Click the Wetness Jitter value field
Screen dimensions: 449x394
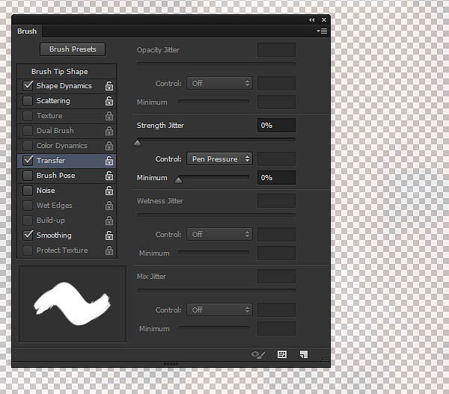click(276, 201)
